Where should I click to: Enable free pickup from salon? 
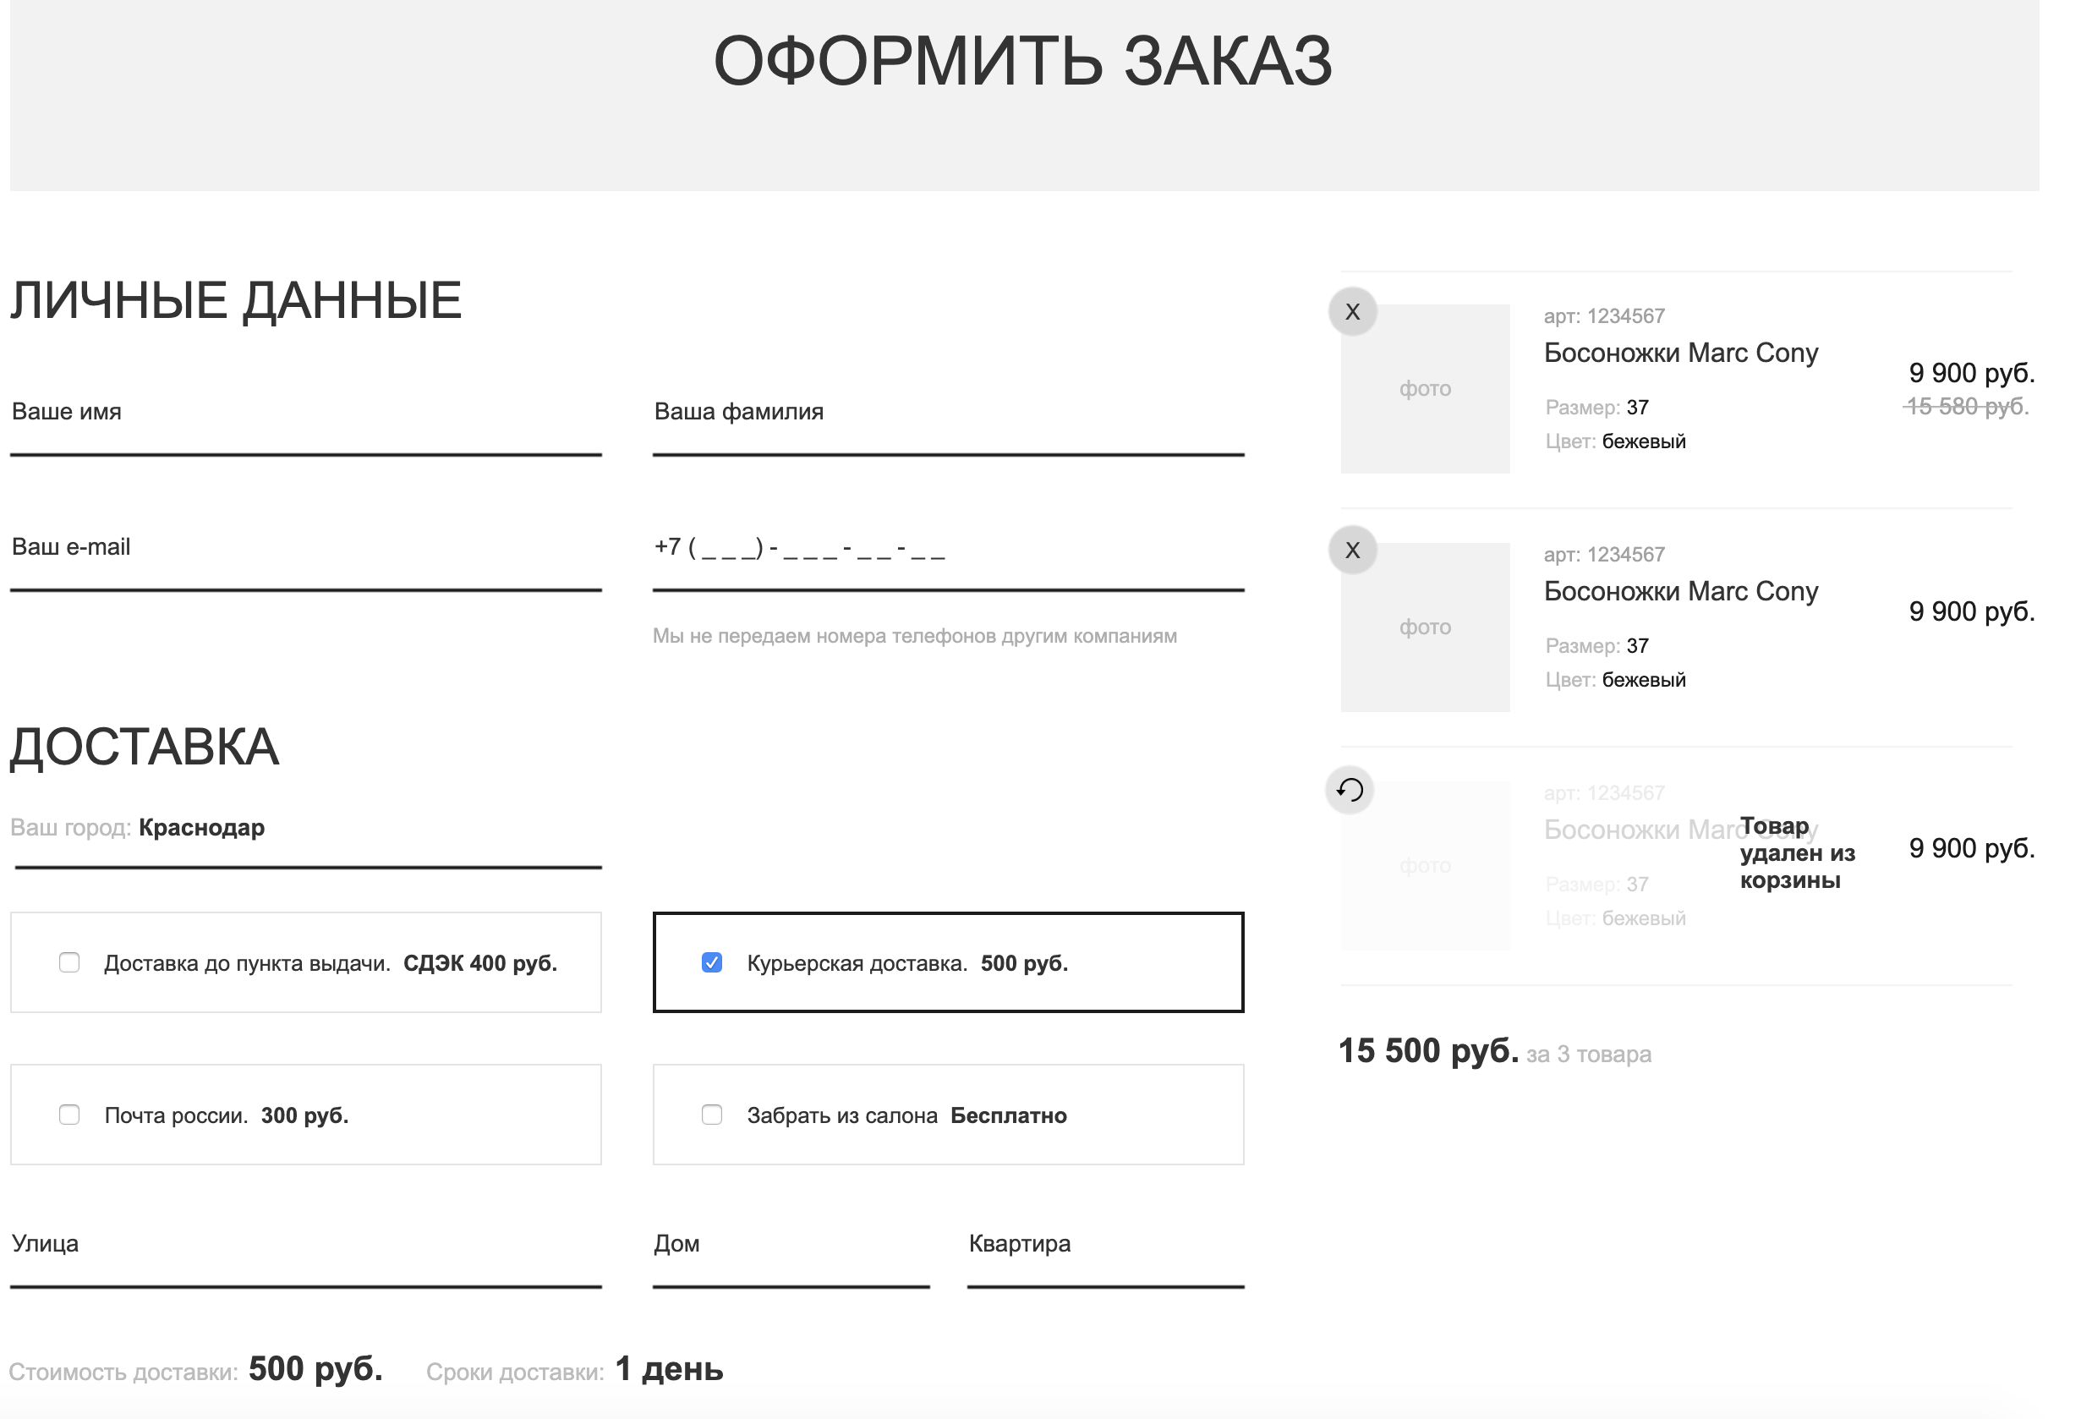tap(712, 1115)
